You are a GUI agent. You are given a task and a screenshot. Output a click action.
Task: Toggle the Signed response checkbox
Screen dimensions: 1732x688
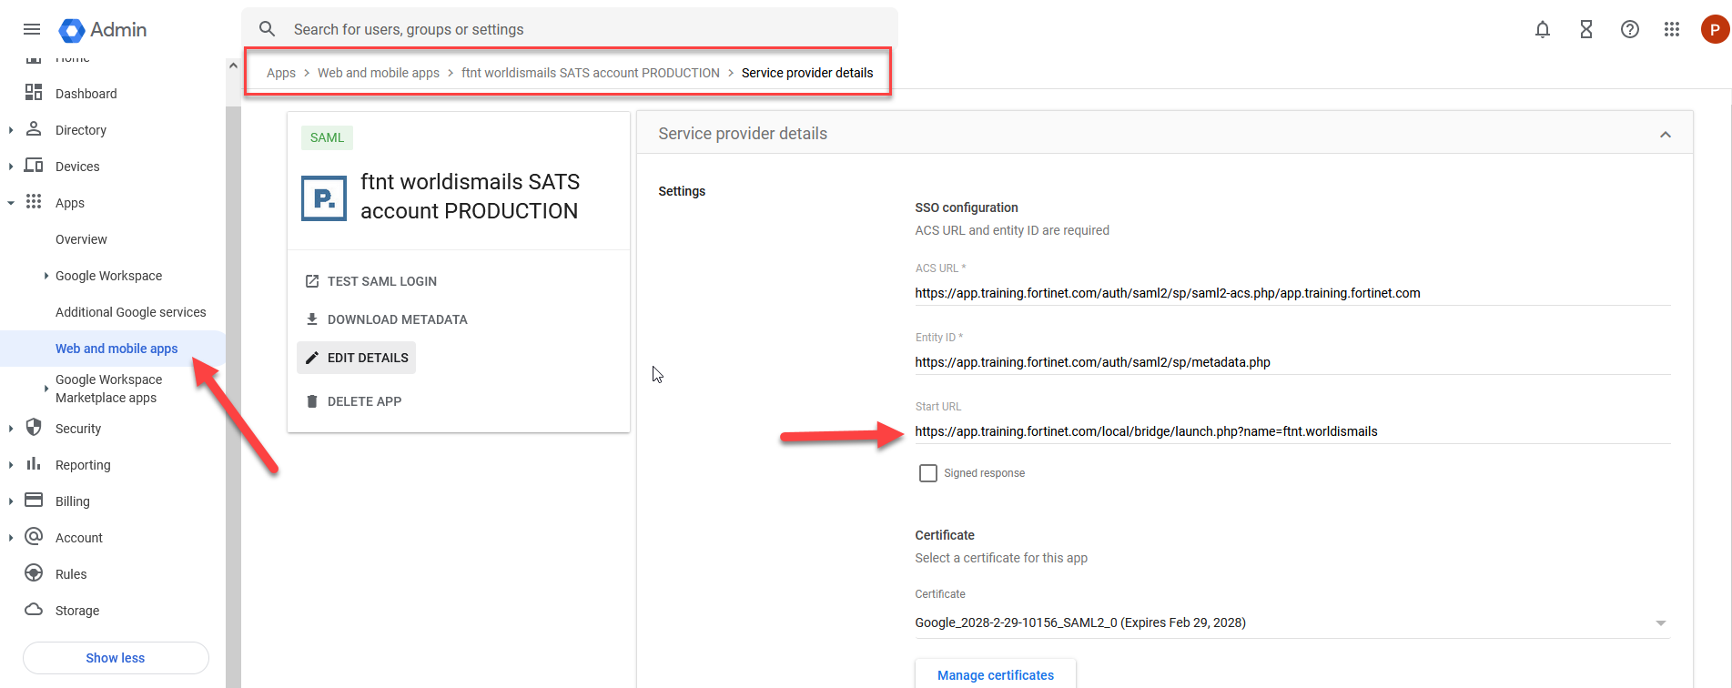[927, 473]
